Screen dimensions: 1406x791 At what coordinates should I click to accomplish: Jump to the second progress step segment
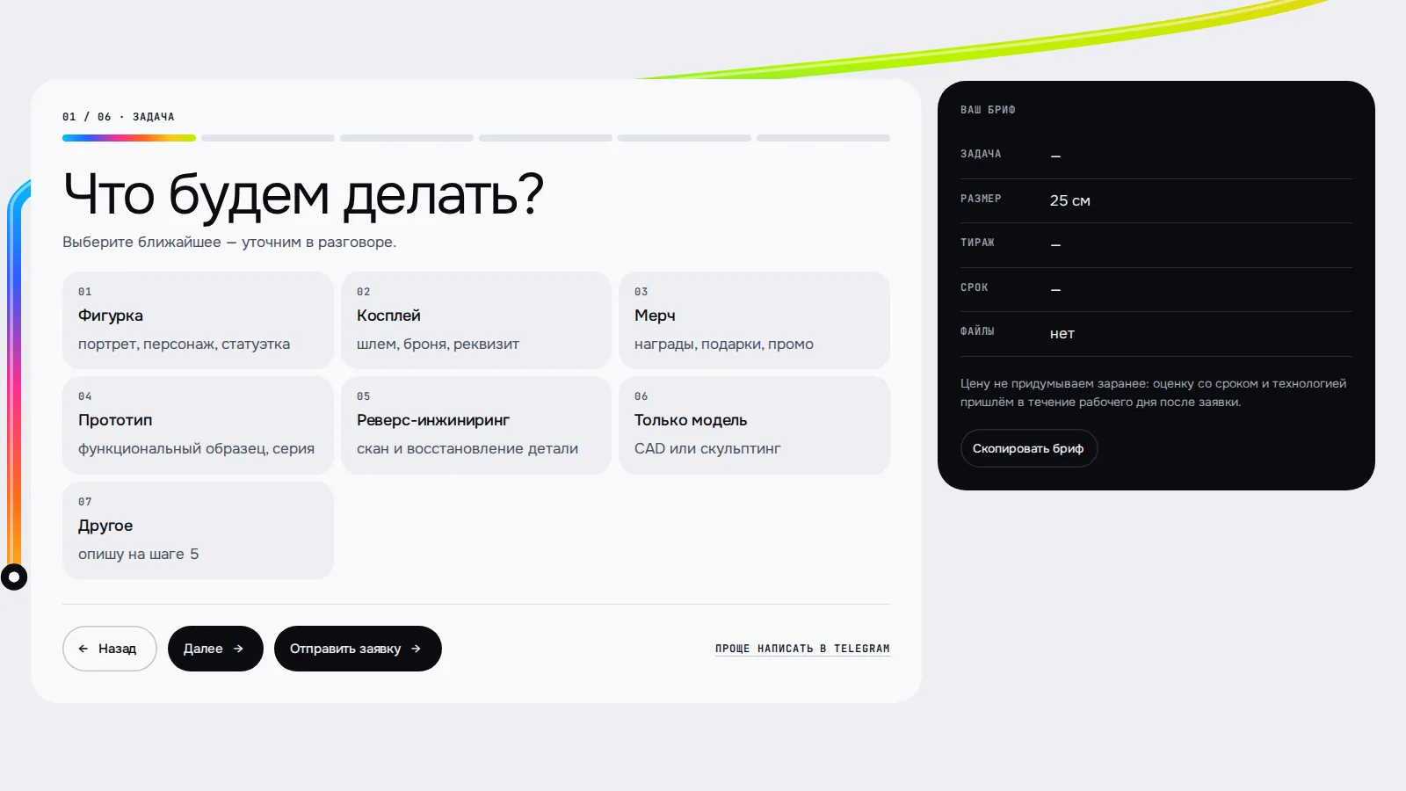coord(268,138)
